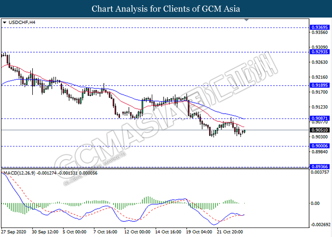The height and width of the screenshot is (237, 332).
Task: Click the 0.90300 price scale value
Action: coord(320,137)
